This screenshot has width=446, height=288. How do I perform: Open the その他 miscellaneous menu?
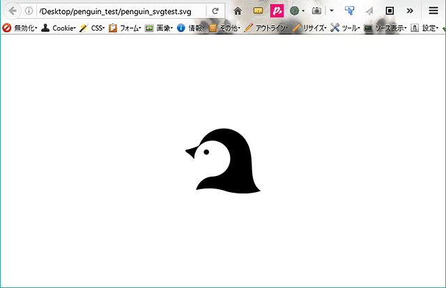(224, 28)
